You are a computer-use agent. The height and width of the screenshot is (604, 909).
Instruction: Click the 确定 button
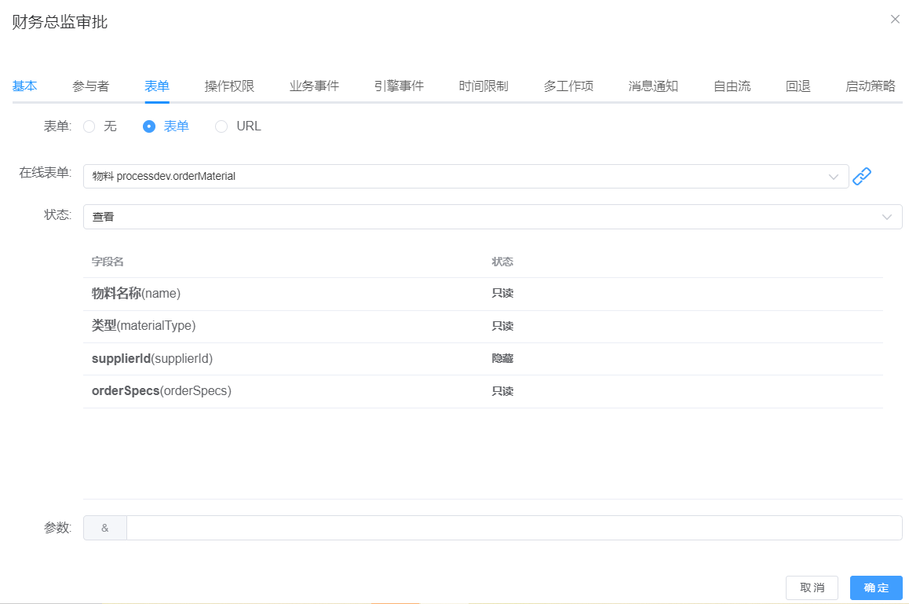(876, 588)
